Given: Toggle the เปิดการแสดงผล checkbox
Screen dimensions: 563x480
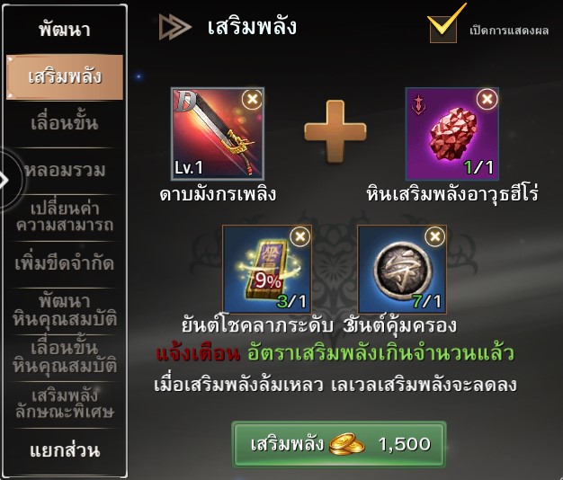Looking at the screenshot, I should tap(443, 29).
